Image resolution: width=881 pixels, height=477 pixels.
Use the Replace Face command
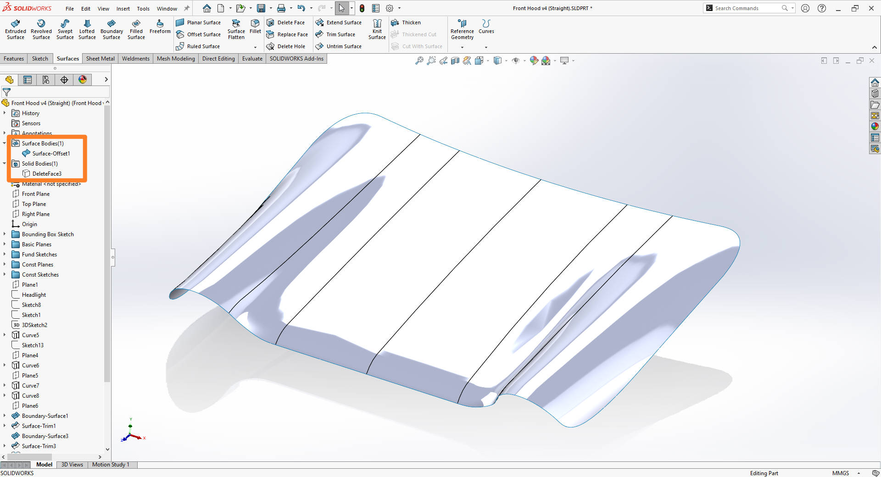coord(287,34)
